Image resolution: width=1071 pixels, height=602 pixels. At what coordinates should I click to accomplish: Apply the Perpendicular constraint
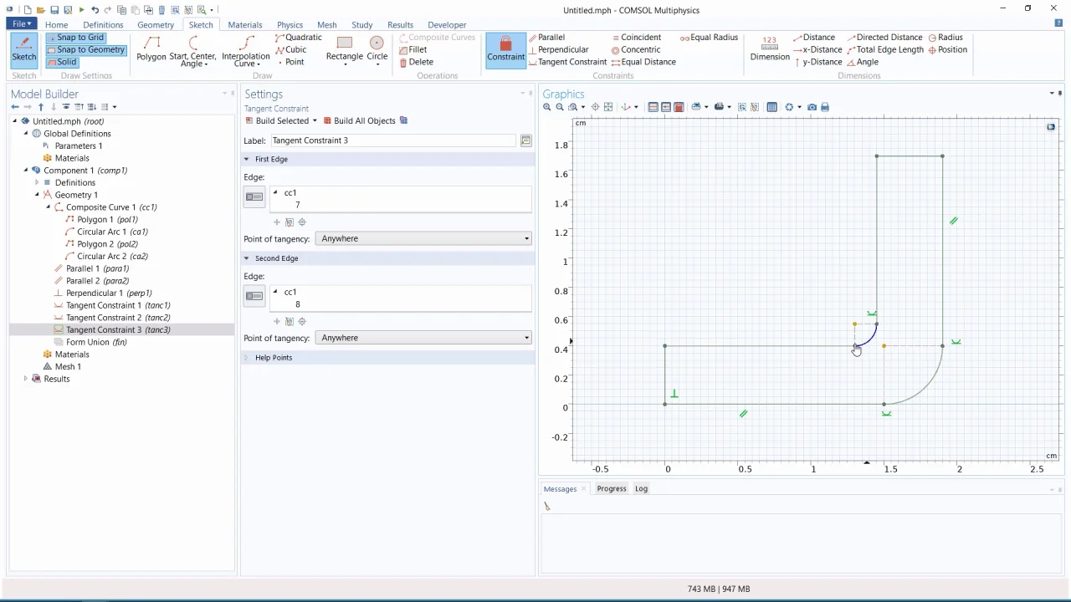pyautogui.click(x=559, y=49)
